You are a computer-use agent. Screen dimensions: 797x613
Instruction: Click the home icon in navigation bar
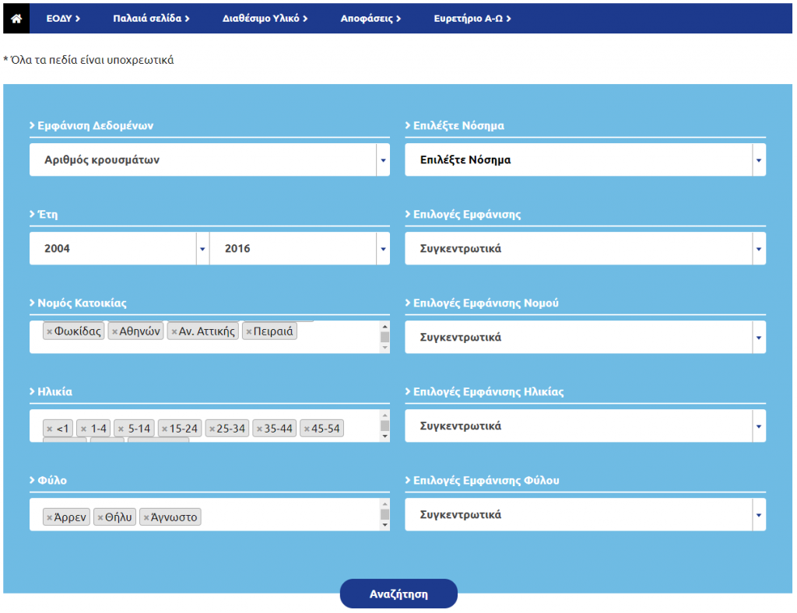click(16, 19)
